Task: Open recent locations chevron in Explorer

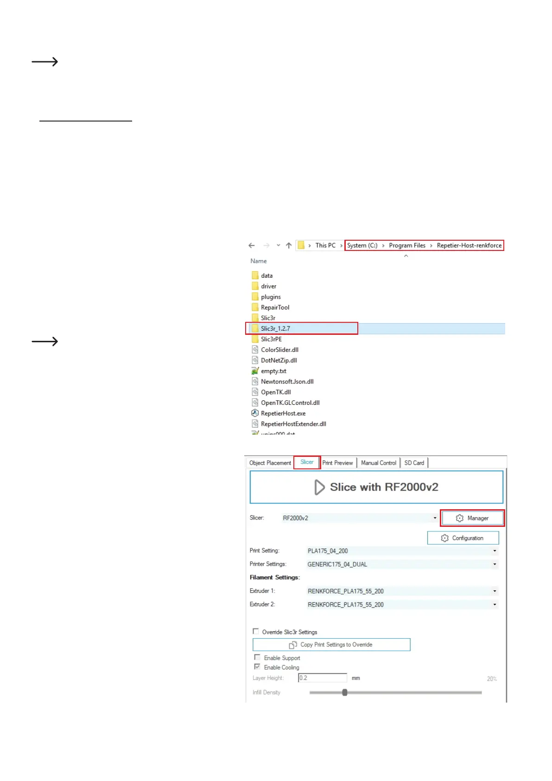Action: 278,245
